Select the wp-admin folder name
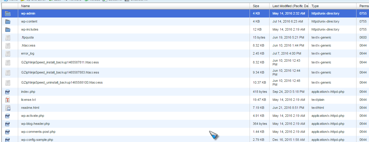This screenshot has width=369, height=142. tap(28, 14)
